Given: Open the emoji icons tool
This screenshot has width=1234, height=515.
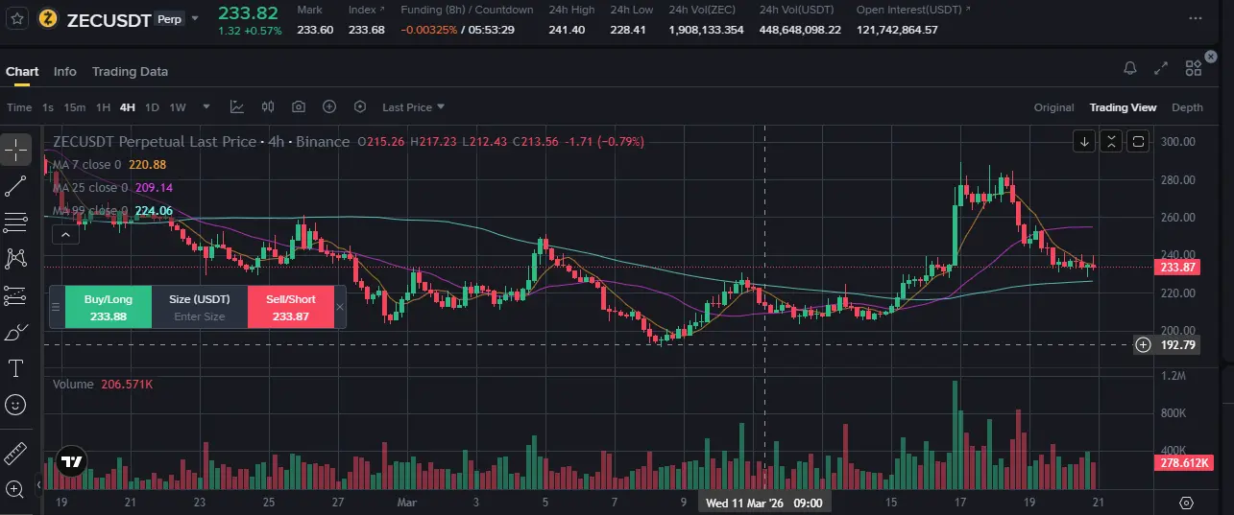Looking at the screenshot, I should coord(15,406).
